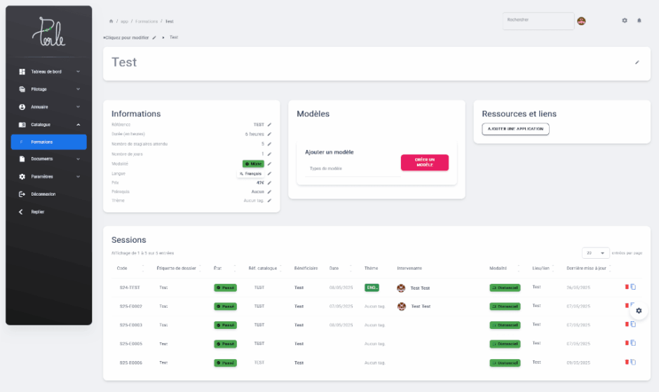Edit the Référence field pencil icon
Image resolution: width=659 pixels, height=392 pixels.
[x=269, y=125]
